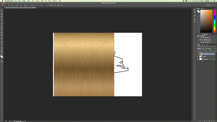Pick a color from the hue slider
This screenshot has width=217, height=122.
(x=215, y=21)
